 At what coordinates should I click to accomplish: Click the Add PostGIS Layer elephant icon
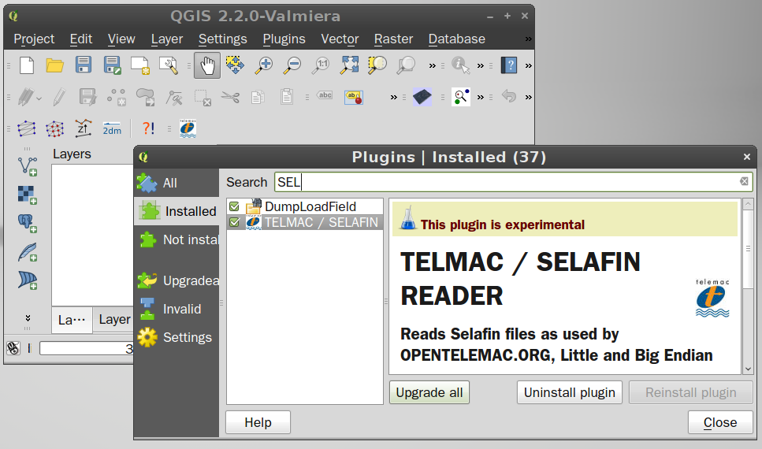coord(28,223)
